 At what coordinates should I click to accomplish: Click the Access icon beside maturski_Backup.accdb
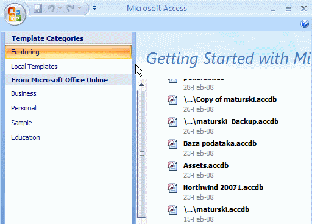172,122
